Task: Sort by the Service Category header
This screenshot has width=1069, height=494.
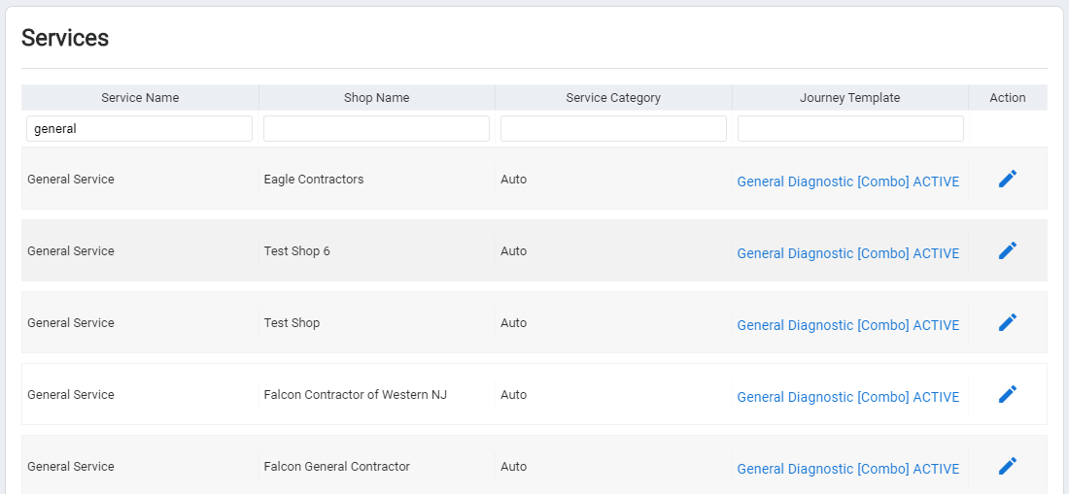Action: click(x=613, y=98)
